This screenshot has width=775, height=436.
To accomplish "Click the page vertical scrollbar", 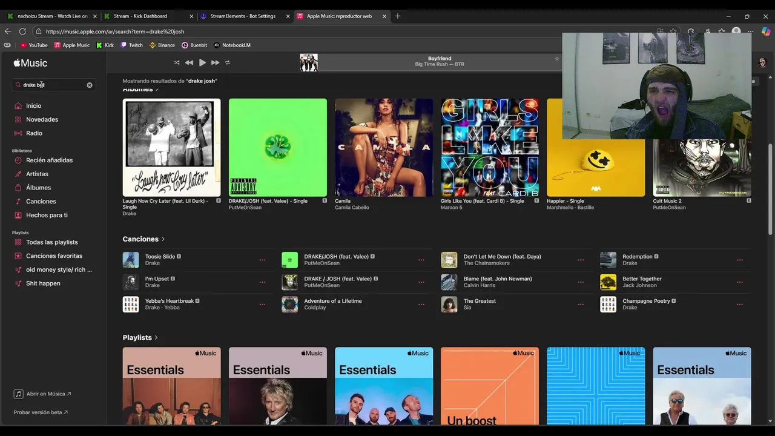I will click(x=770, y=189).
